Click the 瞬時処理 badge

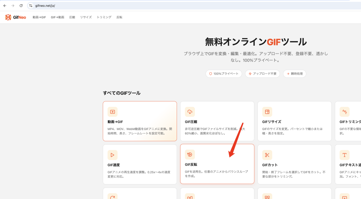coord(295,74)
